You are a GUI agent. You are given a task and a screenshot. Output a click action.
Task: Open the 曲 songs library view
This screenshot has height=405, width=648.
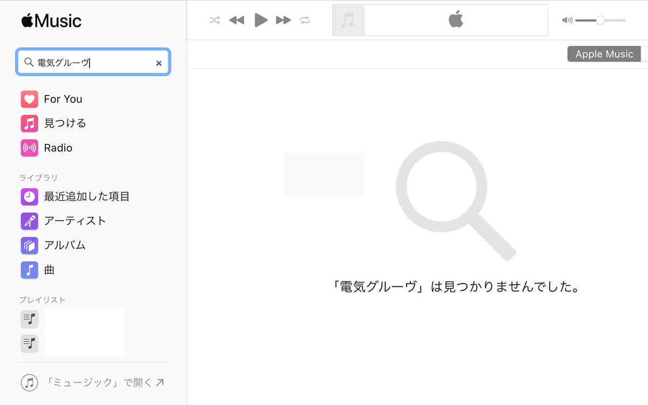(x=49, y=270)
